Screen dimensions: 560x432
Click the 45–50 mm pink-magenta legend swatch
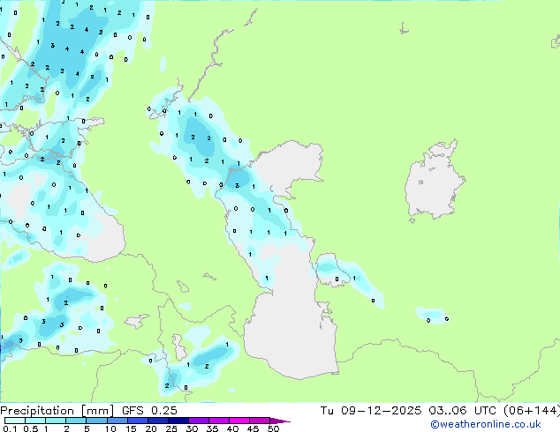pyautogui.click(x=260, y=421)
